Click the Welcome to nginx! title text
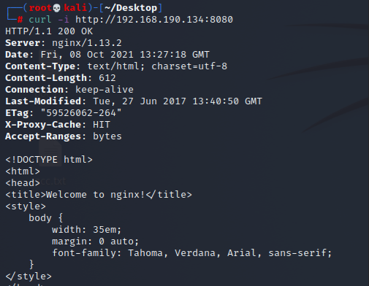The height and width of the screenshot is (286, 369). pos(95,195)
